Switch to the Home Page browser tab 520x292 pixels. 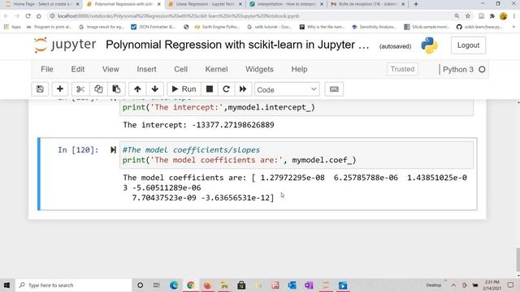[41, 4]
